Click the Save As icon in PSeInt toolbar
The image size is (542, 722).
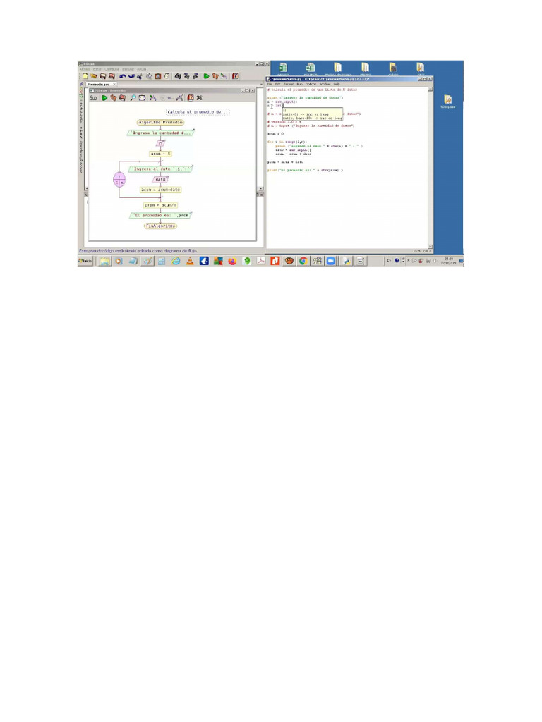coord(112,76)
